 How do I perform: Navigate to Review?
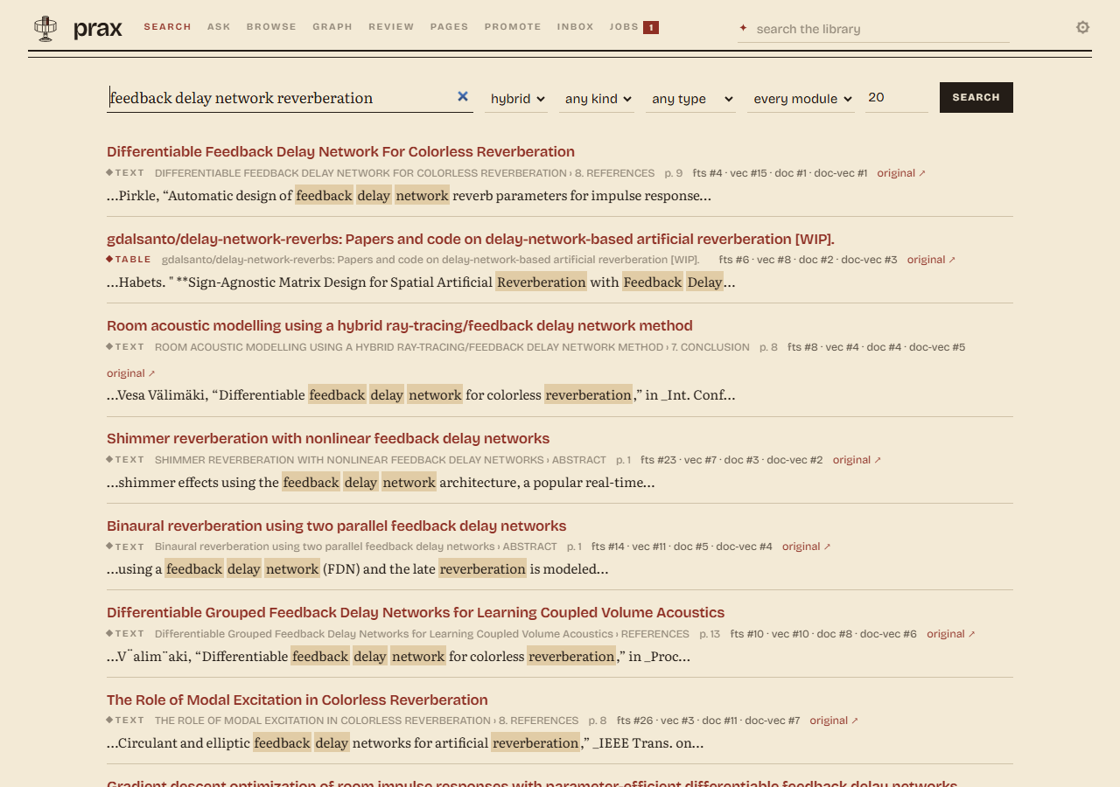[x=391, y=27]
